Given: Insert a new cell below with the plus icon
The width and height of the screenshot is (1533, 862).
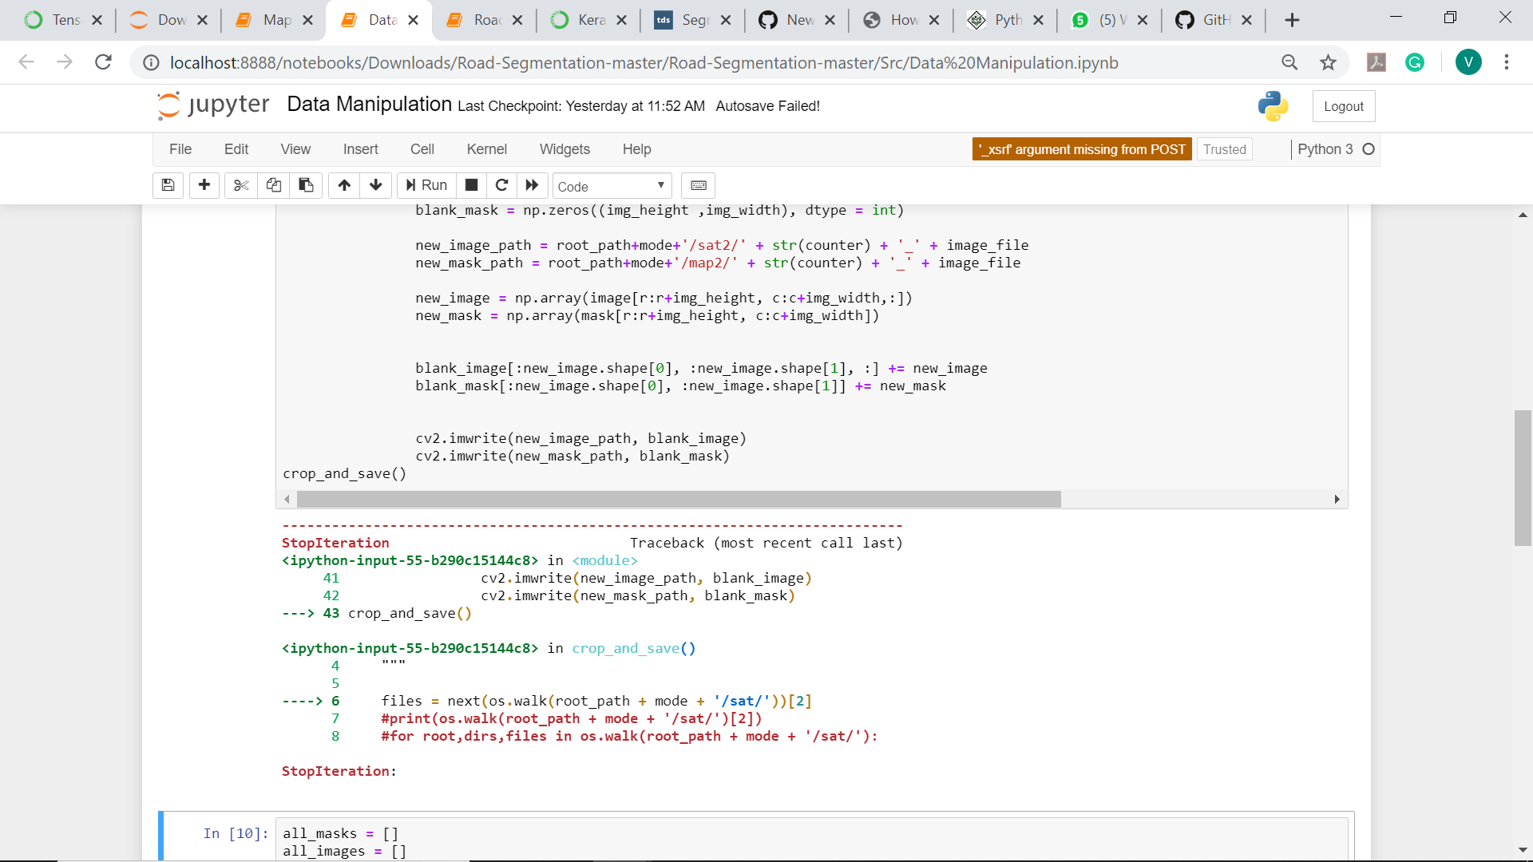Looking at the screenshot, I should pyautogui.click(x=204, y=185).
